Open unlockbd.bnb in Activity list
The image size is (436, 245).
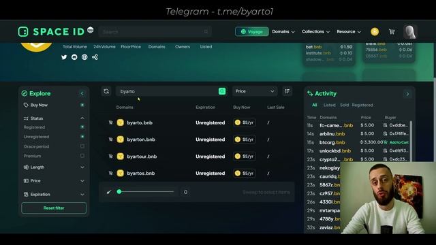(x=335, y=151)
